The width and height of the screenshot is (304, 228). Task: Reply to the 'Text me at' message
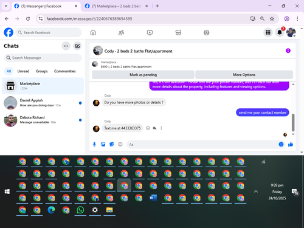click(154, 128)
